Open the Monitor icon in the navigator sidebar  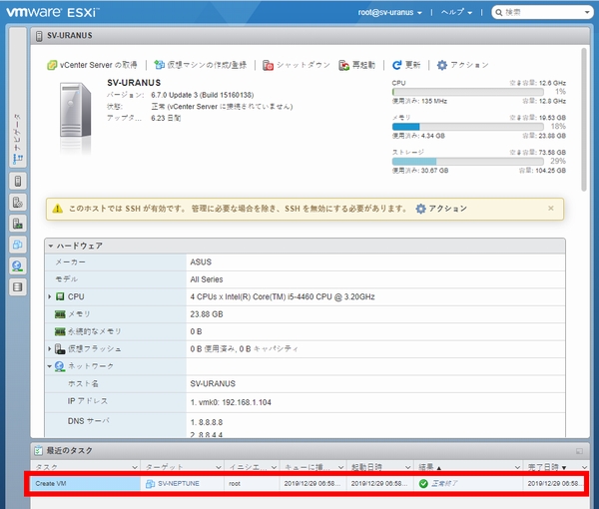(18, 224)
